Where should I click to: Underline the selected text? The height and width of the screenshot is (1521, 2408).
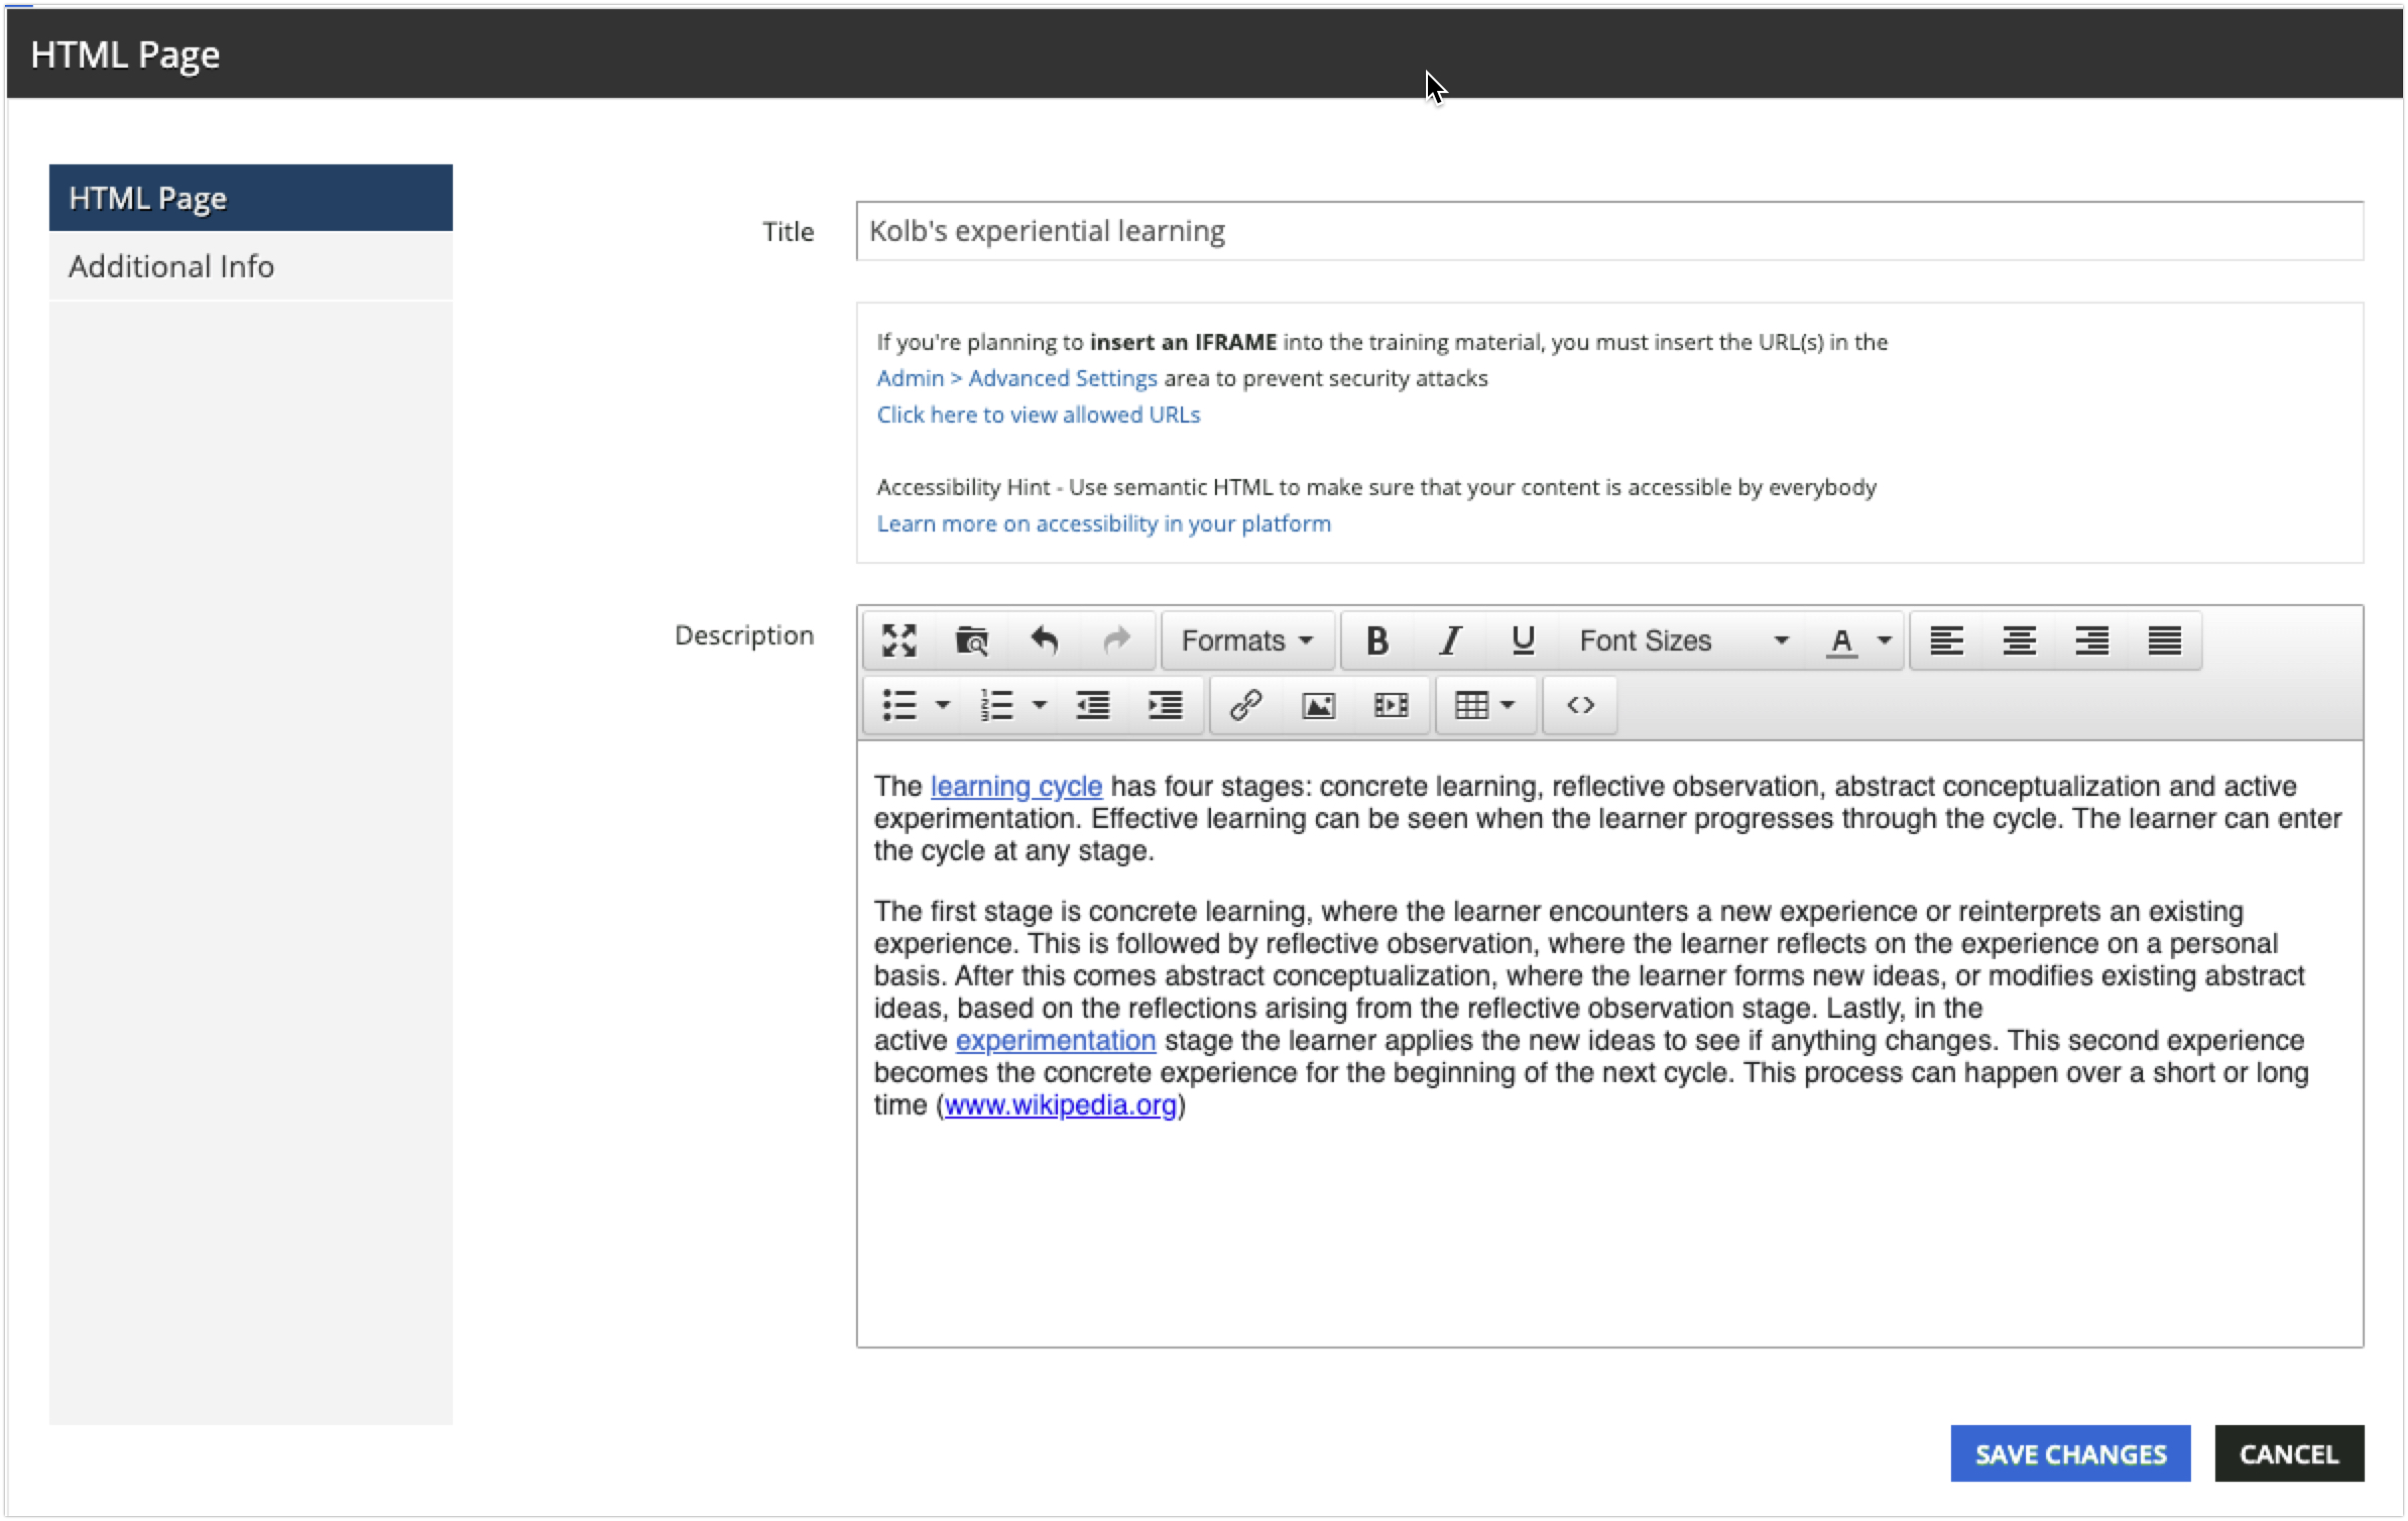click(1521, 640)
